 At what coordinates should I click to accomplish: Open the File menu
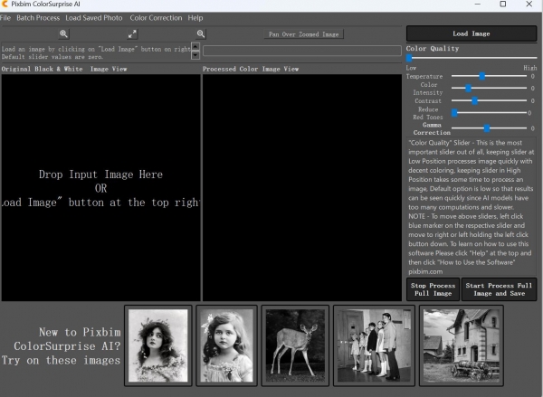pyautogui.click(x=6, y=18)
